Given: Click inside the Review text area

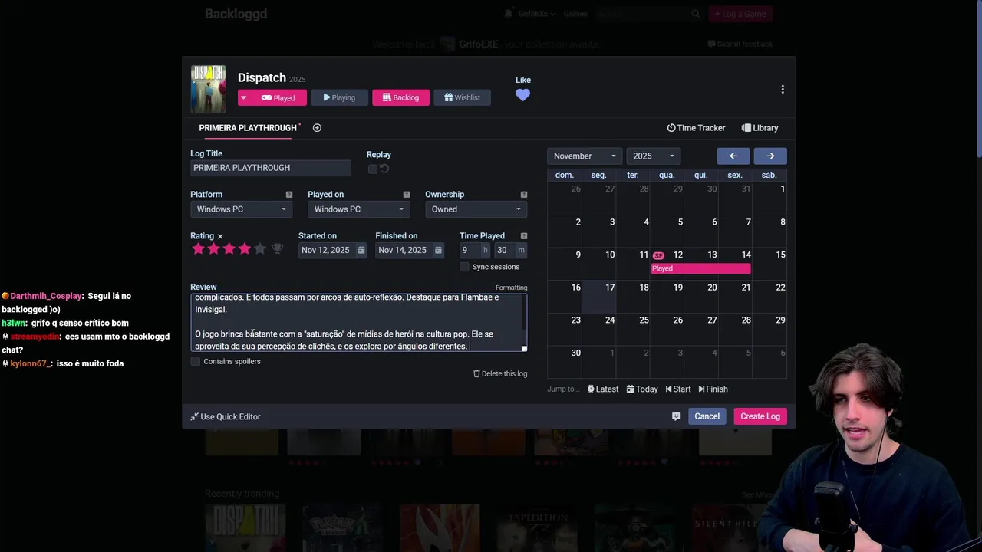Looking at the screenshot, I should pos(355,322).
